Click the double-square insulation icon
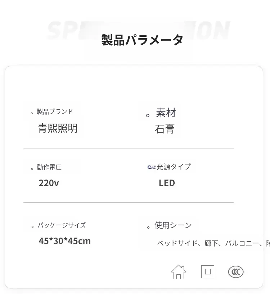270x296 pixels. tap(208, 271)
